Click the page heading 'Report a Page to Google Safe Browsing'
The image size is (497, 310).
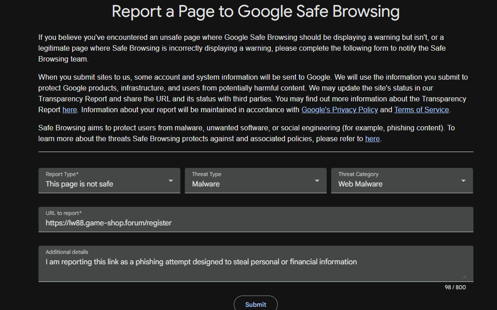(x=256, y=11)
